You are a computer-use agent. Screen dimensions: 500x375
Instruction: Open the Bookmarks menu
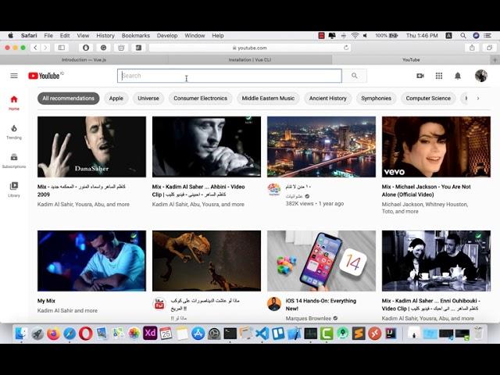[x=135, y=36]
